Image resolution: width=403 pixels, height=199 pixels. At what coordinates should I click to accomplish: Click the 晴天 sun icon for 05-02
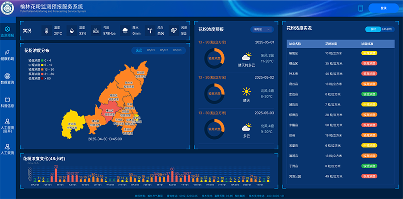tap(246, 91)
